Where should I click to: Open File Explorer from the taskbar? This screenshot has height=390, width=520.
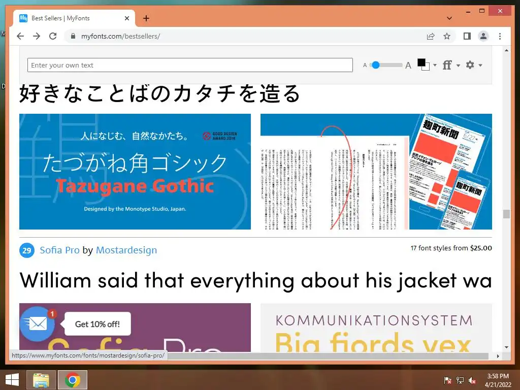click(41, 380)
